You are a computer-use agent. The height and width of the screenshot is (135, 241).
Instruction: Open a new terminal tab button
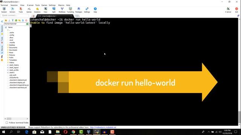pos(77,16)
